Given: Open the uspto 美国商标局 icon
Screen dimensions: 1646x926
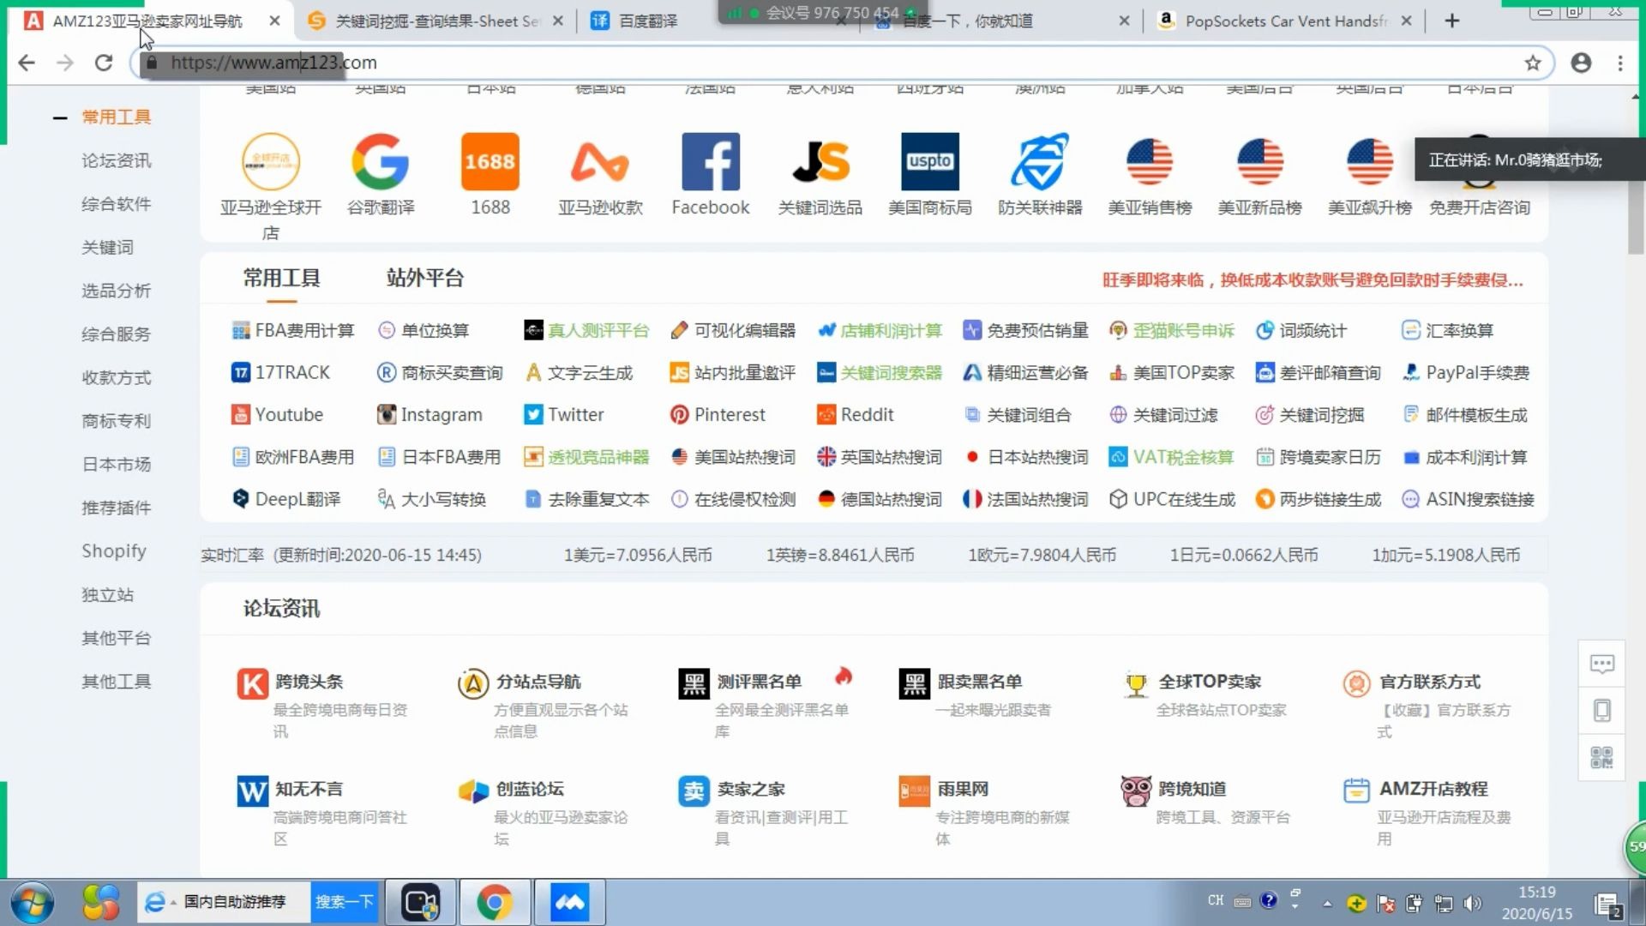Looking at the screenshot, I should pos(930,161).
